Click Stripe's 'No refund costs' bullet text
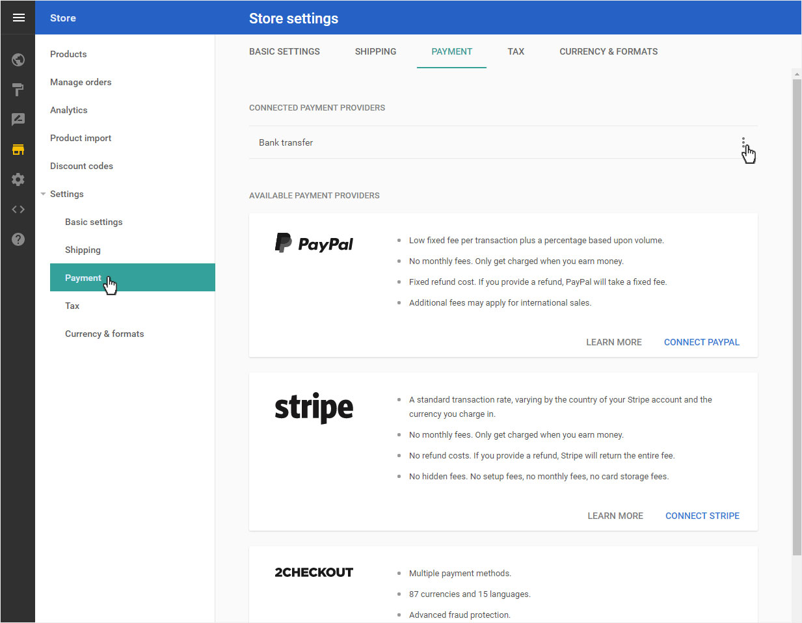Screen dimensions: 802x623 (x=542, y=455)
